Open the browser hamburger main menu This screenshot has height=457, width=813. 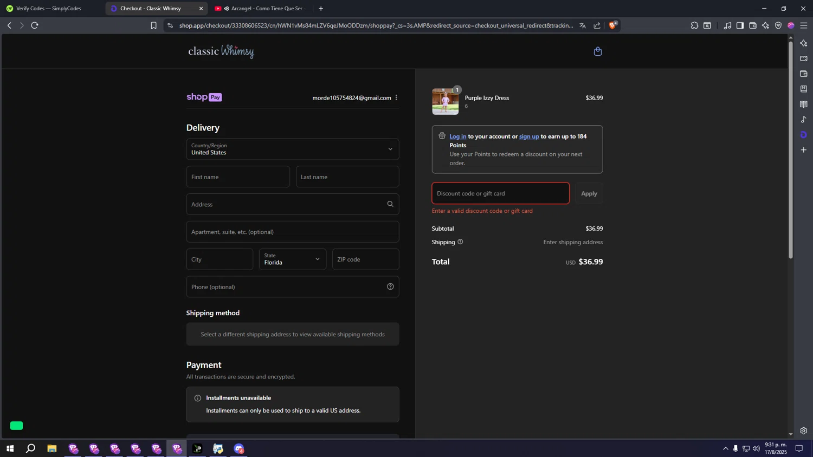pos(804,25)
